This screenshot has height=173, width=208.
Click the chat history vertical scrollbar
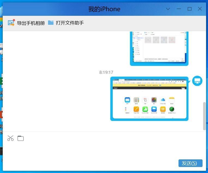[x=204, y=116]
